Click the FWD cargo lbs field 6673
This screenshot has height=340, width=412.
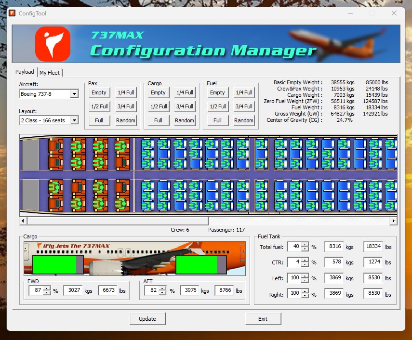click(107, 290)
